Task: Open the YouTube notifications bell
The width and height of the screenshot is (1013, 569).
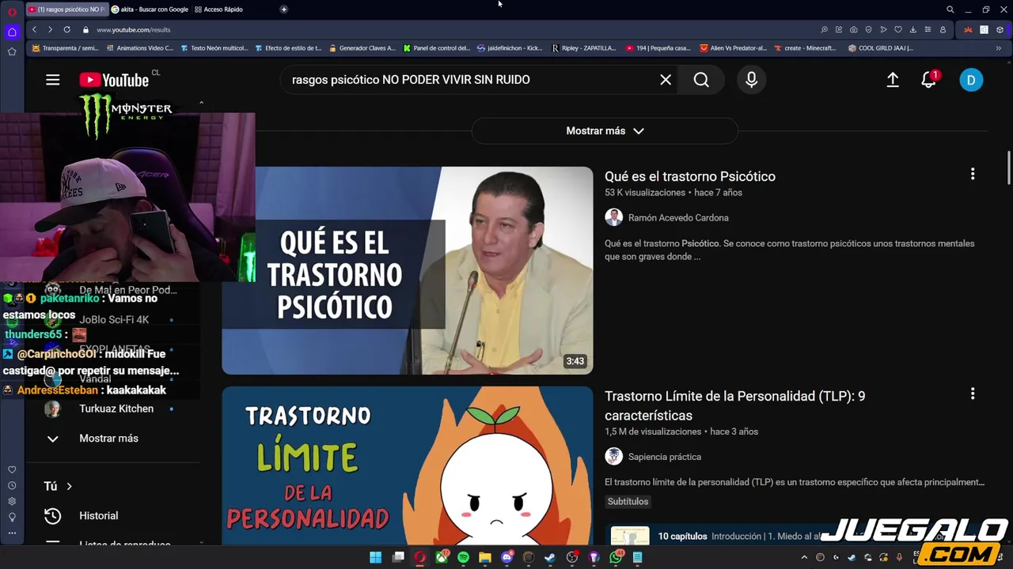Action: (929, 80)
